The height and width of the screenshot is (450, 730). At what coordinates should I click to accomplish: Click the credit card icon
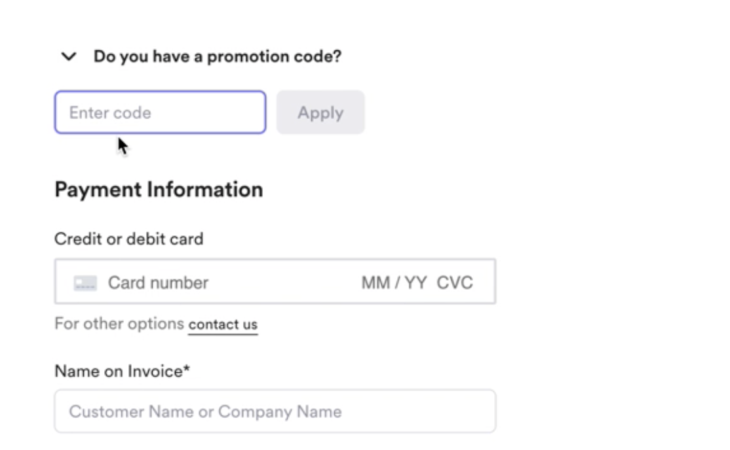coord(85,283)
